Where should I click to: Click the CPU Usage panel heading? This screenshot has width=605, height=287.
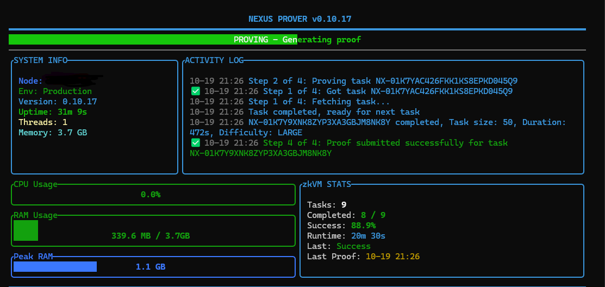(x=35, y=184)
